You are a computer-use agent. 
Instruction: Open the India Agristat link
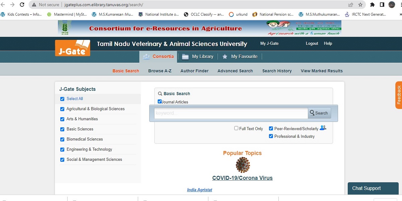200,190
